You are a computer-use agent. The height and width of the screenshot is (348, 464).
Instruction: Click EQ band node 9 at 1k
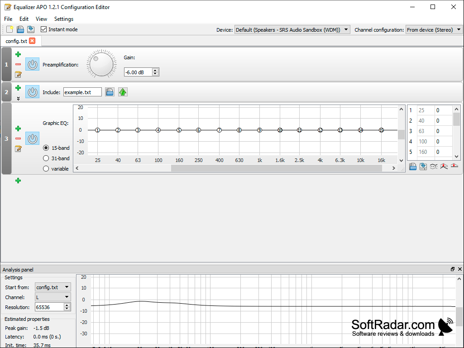[x=259, y=130]
